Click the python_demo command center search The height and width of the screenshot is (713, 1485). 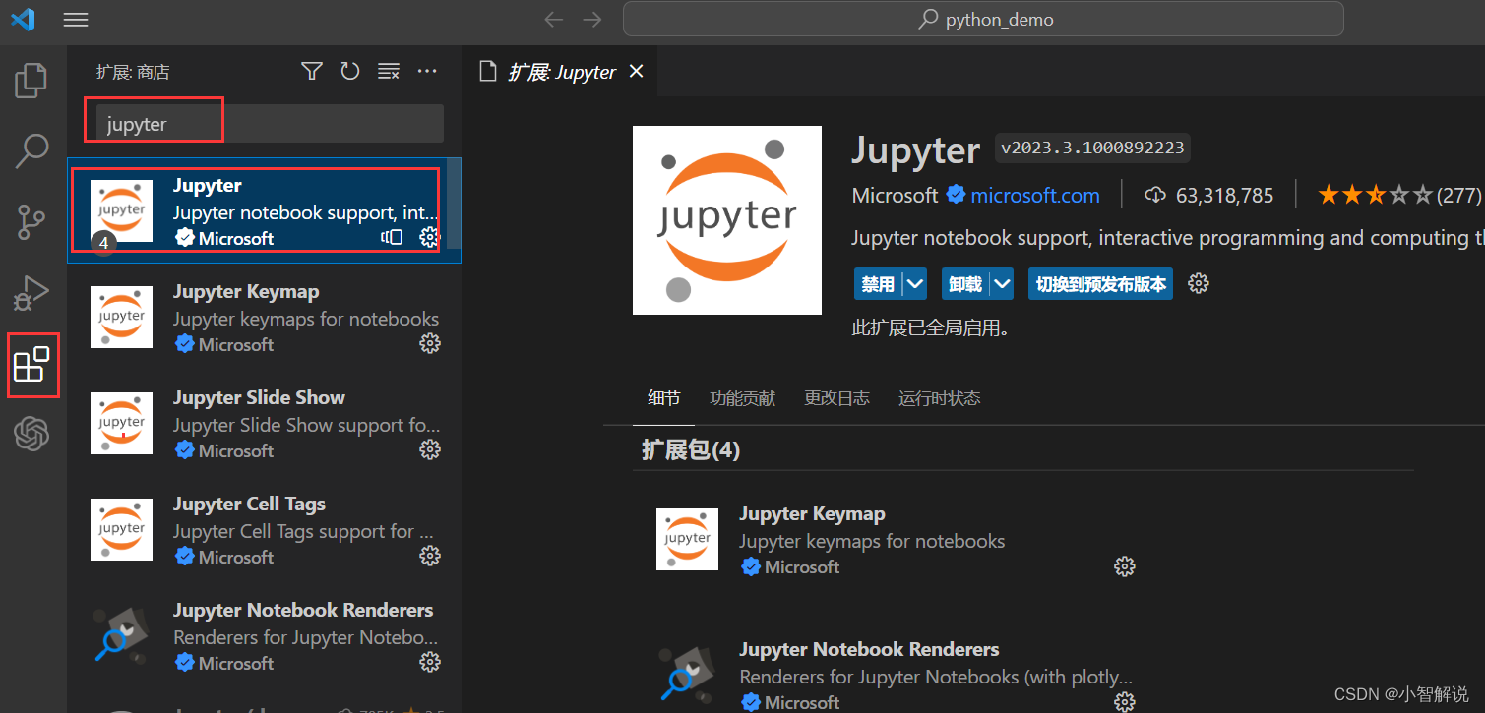coord(983,20)
